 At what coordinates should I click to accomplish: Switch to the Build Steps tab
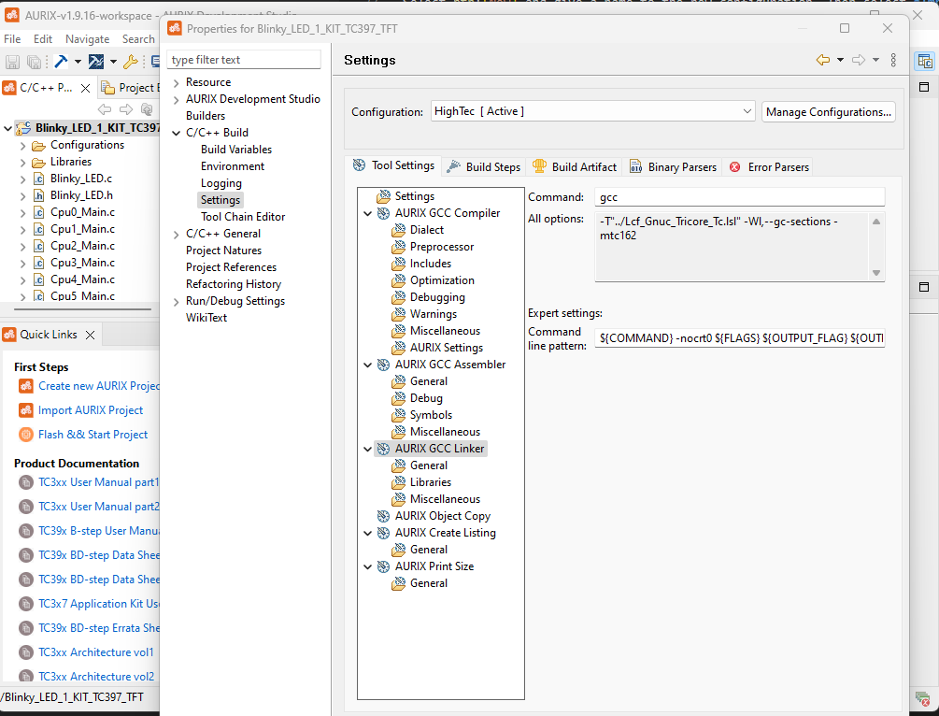coord(484,167)
